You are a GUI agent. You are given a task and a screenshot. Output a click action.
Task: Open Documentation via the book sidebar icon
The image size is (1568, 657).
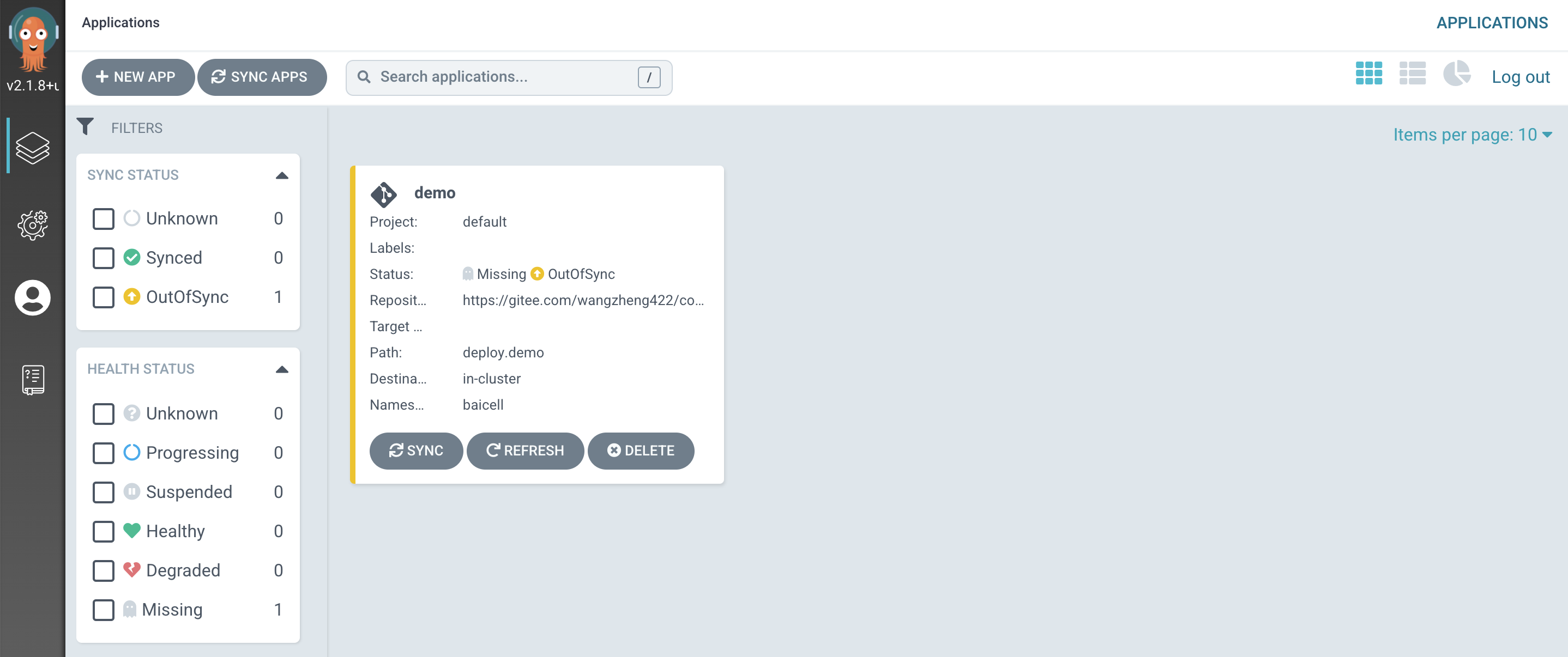[x=32, y=380]
